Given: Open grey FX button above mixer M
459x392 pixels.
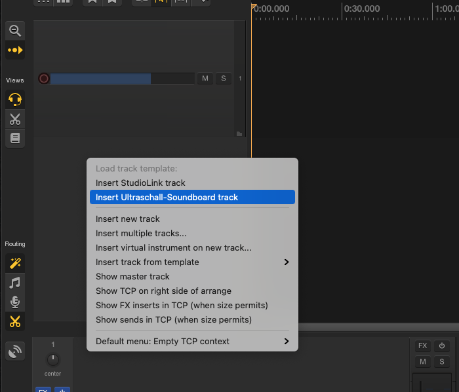Looking at the screenshot, I should pos(423,346).
